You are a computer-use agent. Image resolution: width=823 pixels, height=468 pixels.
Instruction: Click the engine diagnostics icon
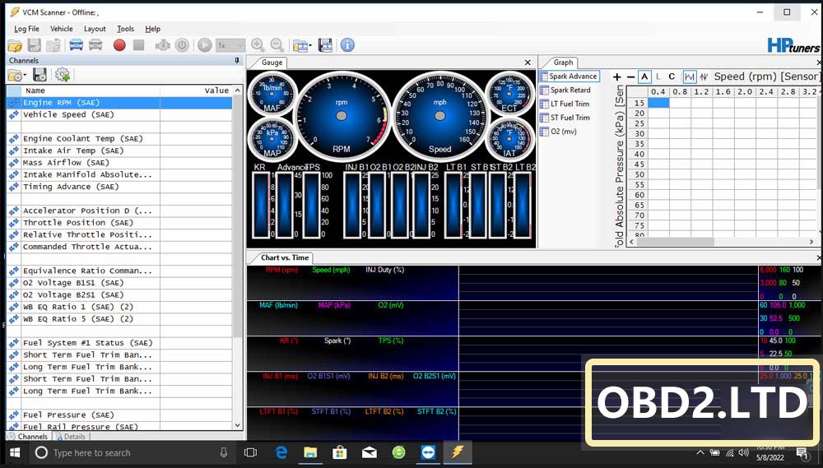[163, 45]
